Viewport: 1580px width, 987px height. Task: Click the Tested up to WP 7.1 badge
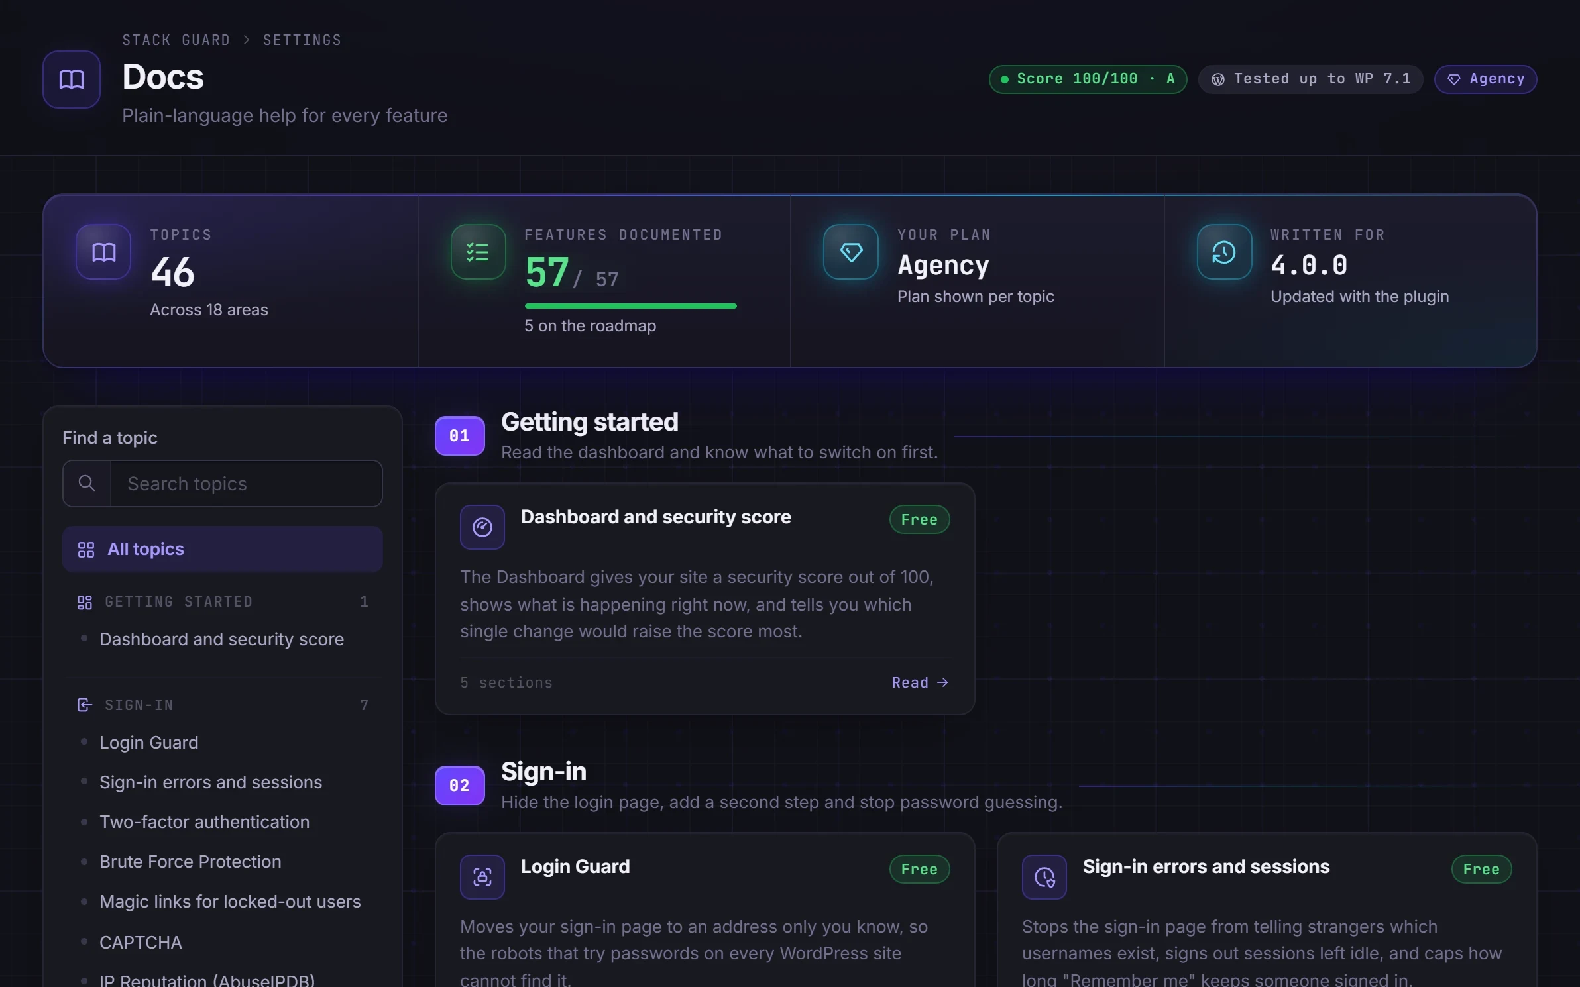1310,79
